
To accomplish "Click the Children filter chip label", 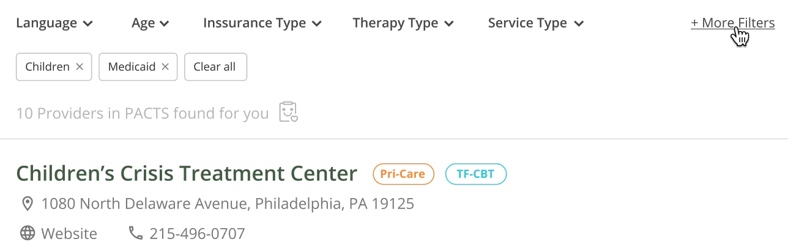I will (48, 67).
